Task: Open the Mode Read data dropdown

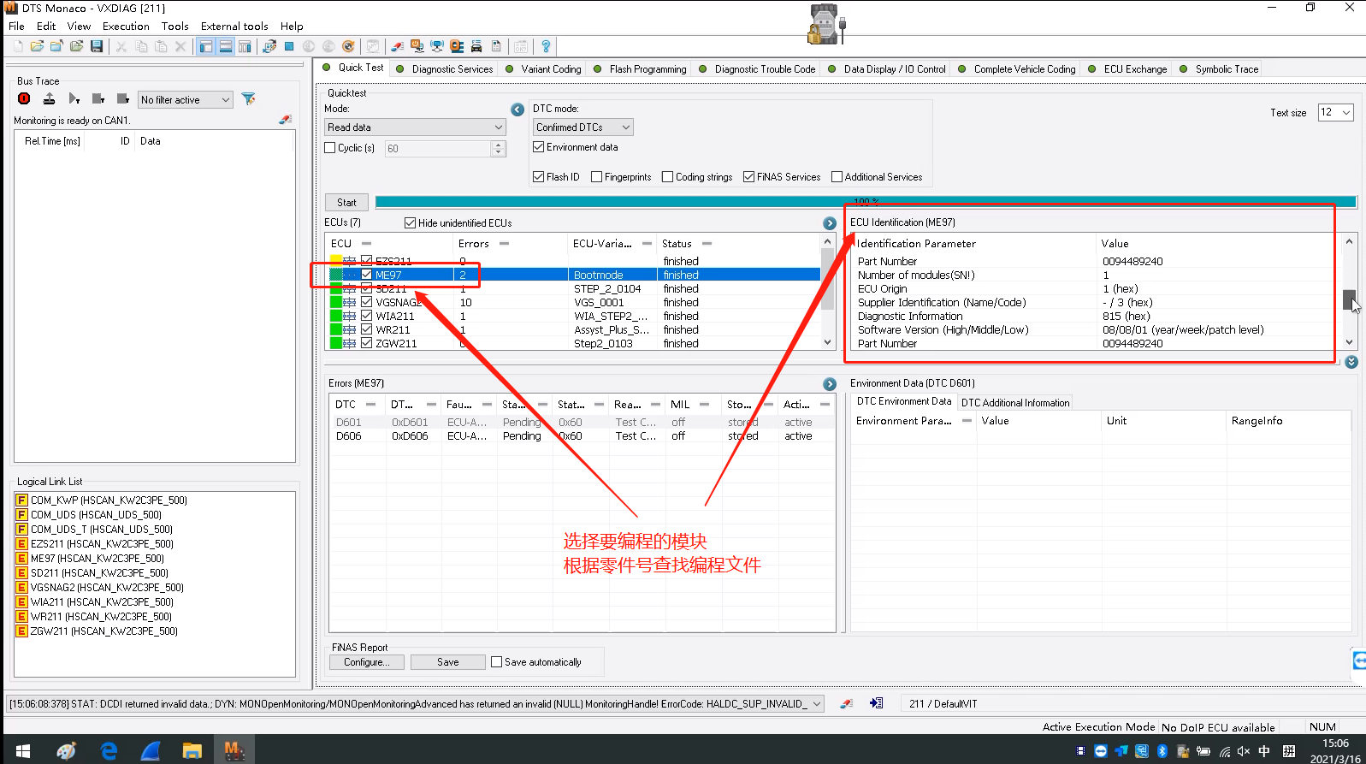Action: click(415, 127)
